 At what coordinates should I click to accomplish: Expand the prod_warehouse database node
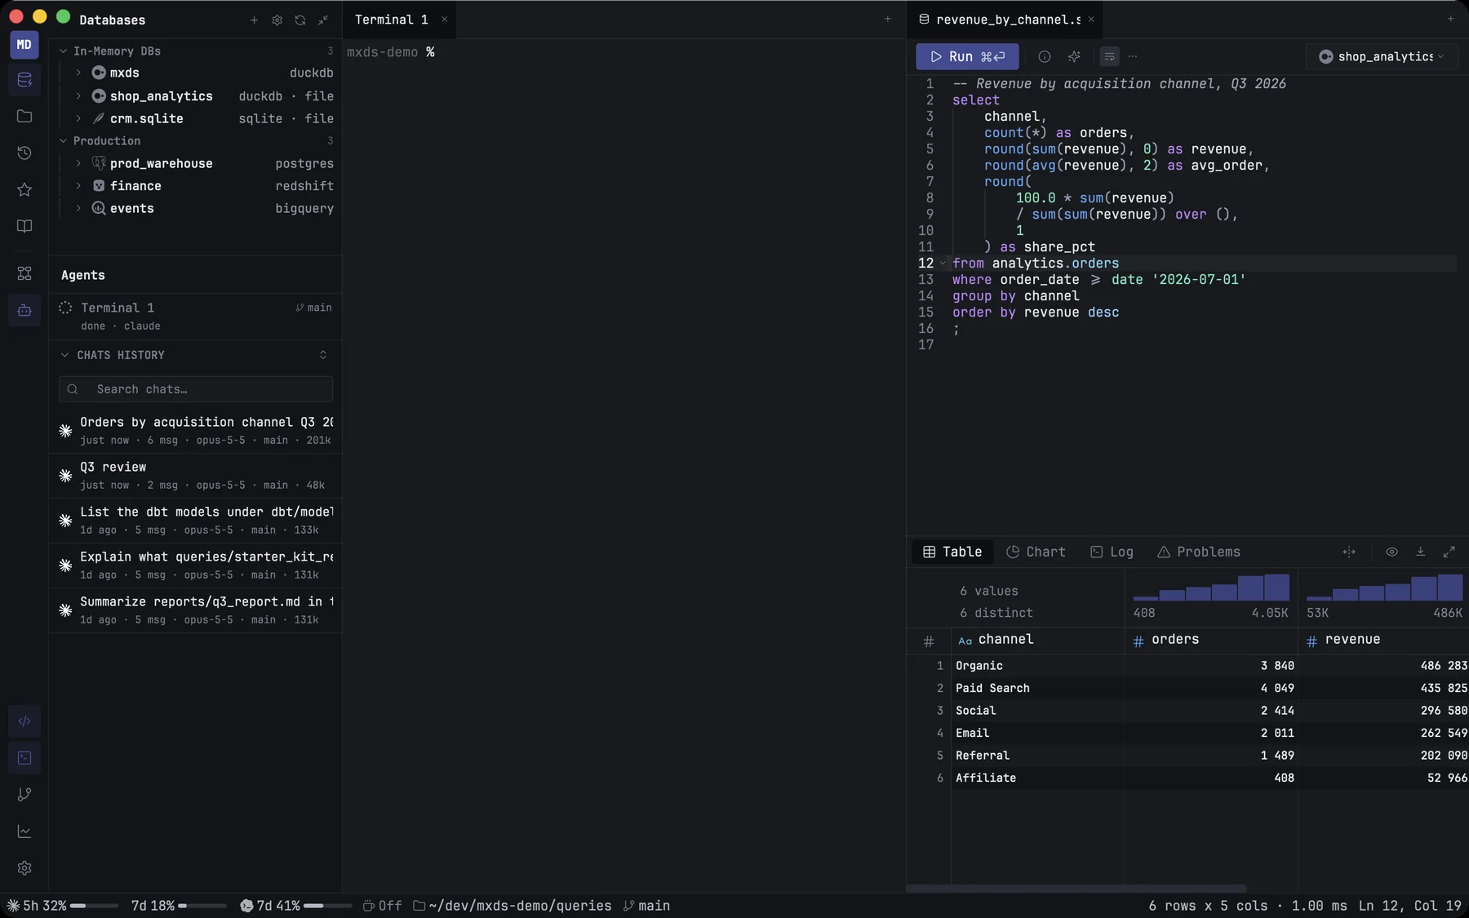point(78,163)
